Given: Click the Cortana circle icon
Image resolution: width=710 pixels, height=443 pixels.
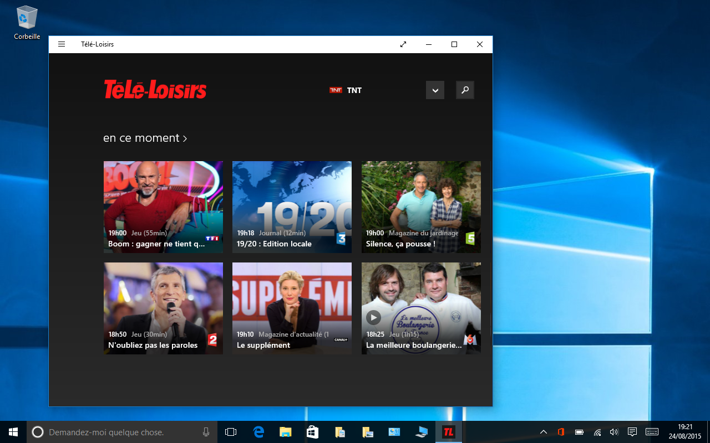Looking at the screenshot, I should pyautogui.click(x=38, y=432).
